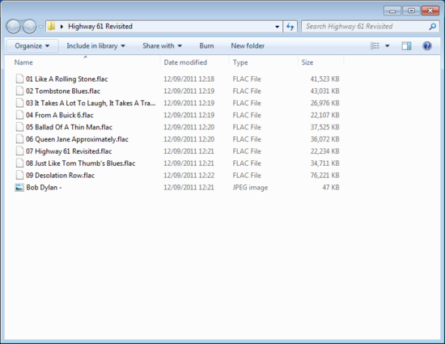Click file icon of 03 It Takes A Lot To Laugh
The width and height of the screenshot is (445, 344).
pos(19,103)
